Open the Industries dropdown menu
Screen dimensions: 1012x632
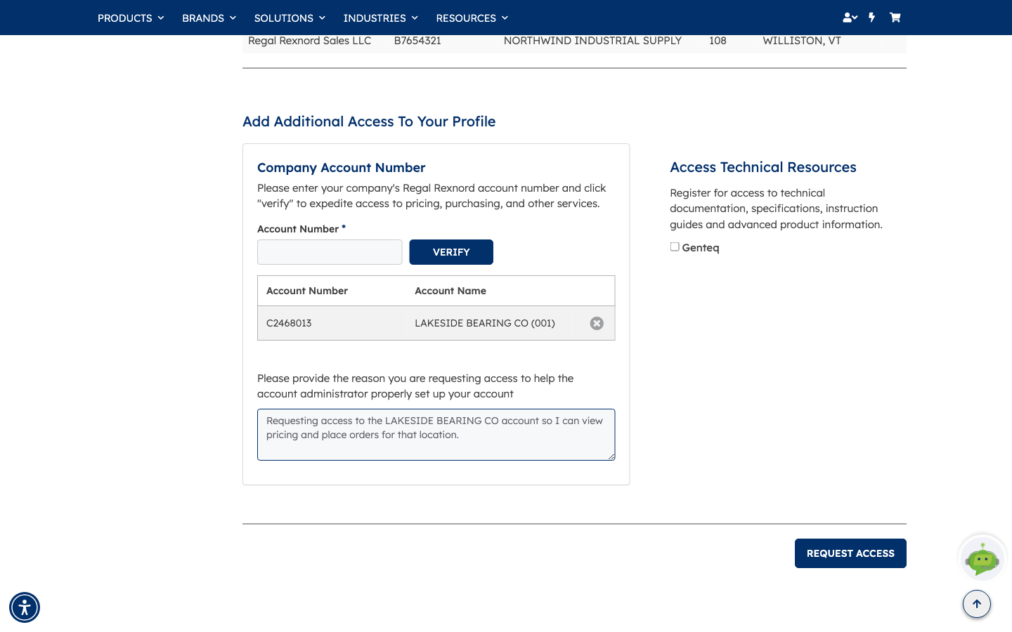click(x=380, y=18)
